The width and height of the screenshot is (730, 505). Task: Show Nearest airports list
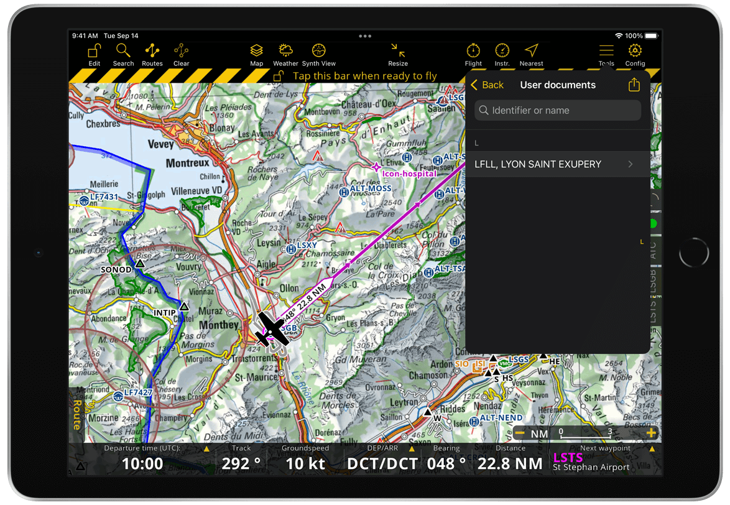(531, 55)
